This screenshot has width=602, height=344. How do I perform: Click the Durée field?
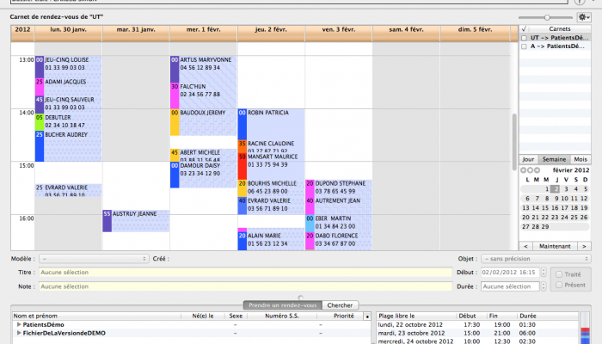510,286
